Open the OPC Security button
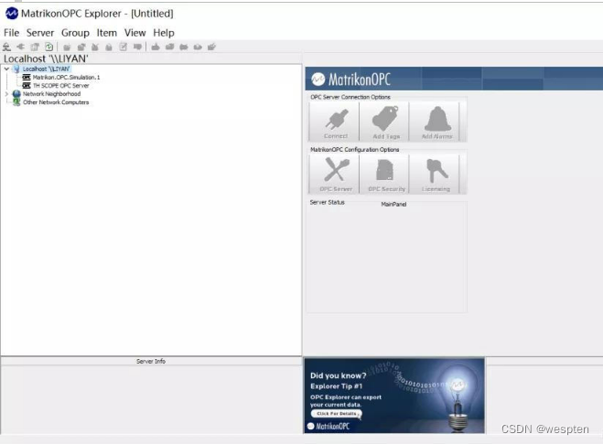This screenshot has width=603, height=444. pyautogui.click(x=386, y=174)
